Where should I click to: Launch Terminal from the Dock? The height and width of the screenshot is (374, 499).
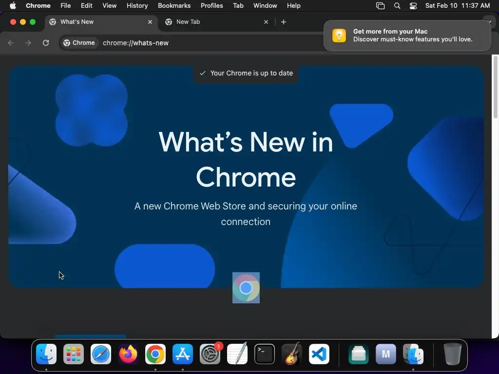click(x=265, y=354)
